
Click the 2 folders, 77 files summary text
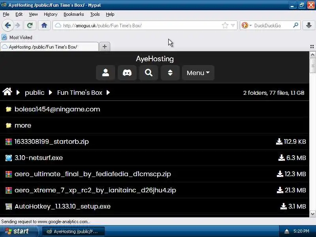pyautogui.click(x=274, y=93)
